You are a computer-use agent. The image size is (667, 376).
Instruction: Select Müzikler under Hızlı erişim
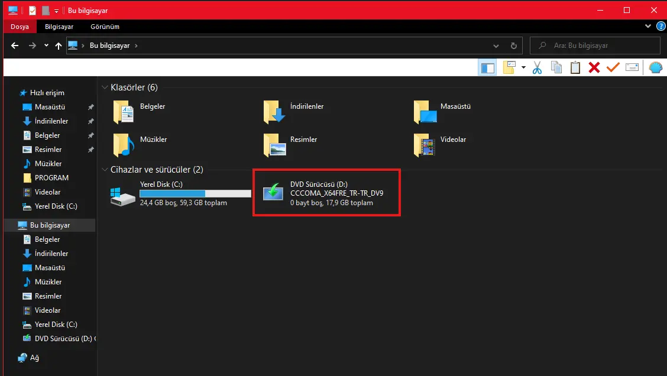(x=48, y=164)
